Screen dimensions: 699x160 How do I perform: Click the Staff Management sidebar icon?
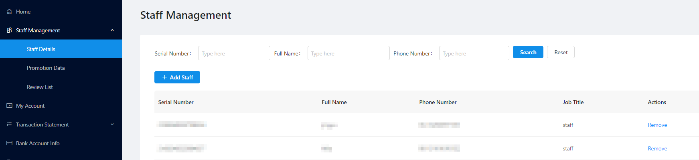tap(9, 30)
